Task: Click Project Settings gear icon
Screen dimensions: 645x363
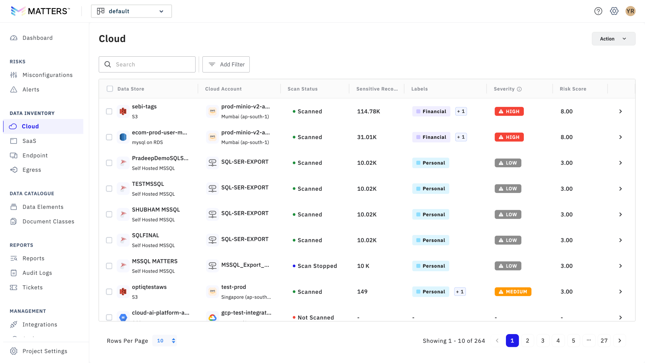Action: point(14,351)
